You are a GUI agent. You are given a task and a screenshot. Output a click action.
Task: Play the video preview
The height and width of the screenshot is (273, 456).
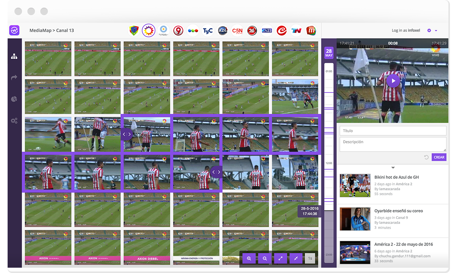point(393,81)
